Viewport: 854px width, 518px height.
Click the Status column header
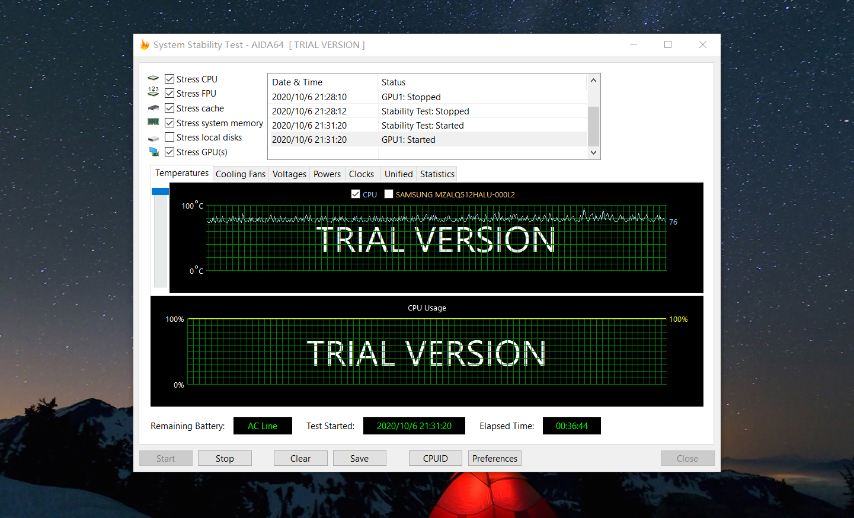(482, 82)
